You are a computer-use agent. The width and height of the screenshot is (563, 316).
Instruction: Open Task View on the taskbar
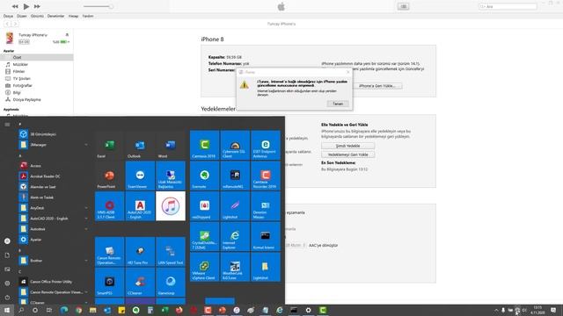point(49,310)
